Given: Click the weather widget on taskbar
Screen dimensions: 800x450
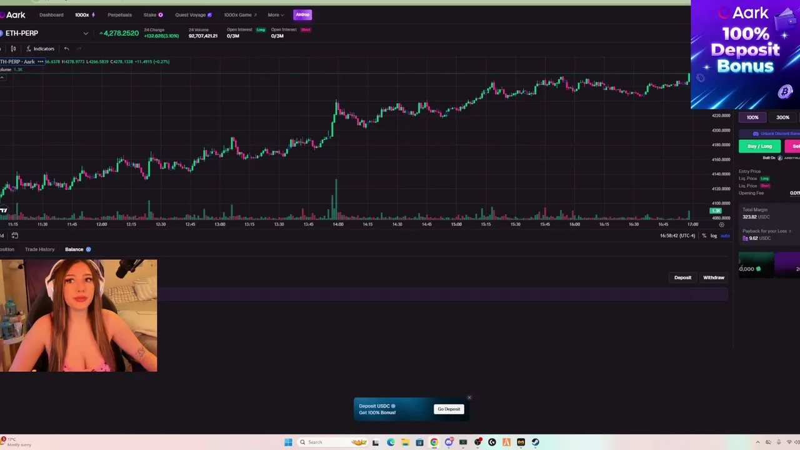Looking at the screenshot, I should (x=16, y=442).
